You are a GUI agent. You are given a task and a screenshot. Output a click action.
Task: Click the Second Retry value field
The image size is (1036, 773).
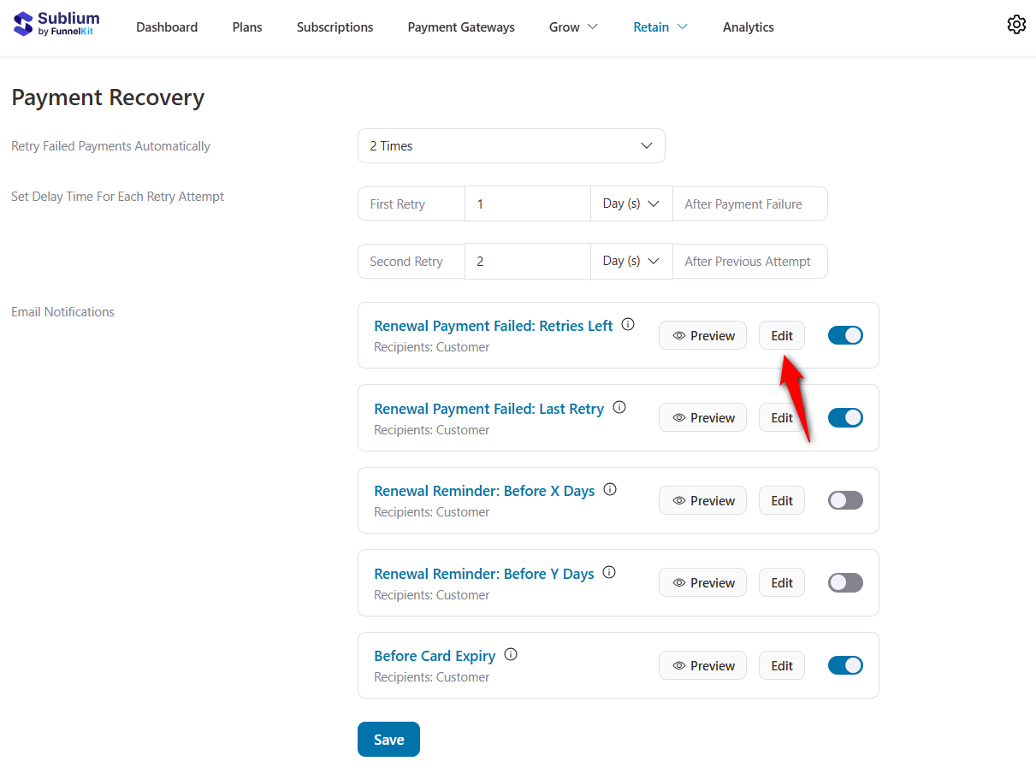point(528,261)
